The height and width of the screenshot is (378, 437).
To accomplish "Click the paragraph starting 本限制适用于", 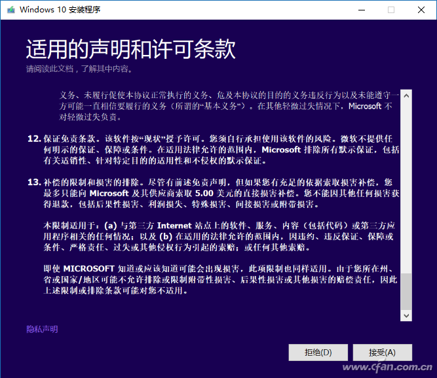I will pyautogui.click(x=219, y=237).
